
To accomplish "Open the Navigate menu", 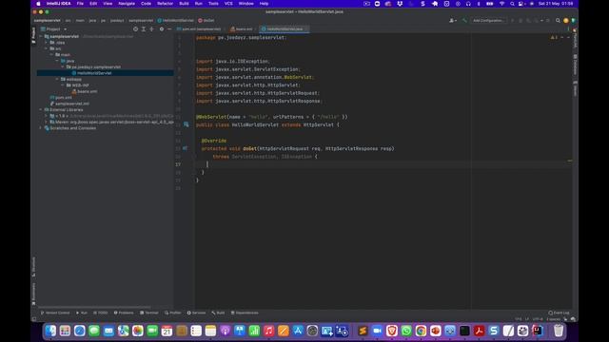I will (127, 4).
